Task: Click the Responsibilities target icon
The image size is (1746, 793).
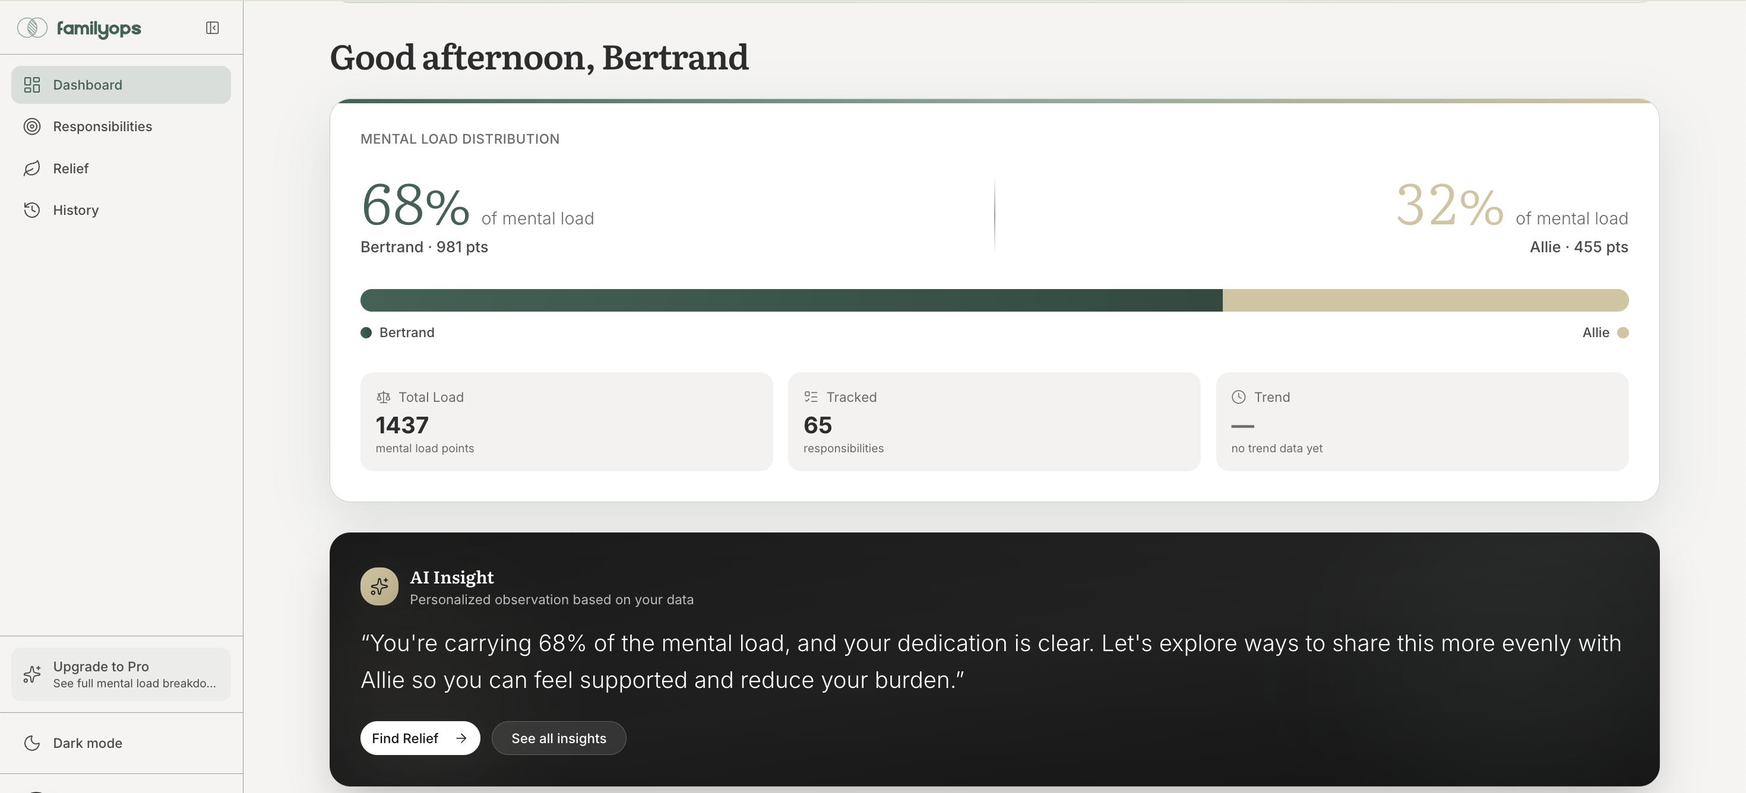Action: pos(31,126)
